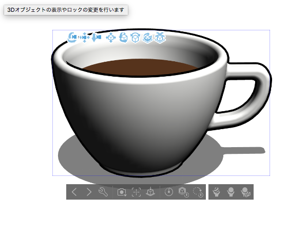307x231 pixels.
Task: Select the pan camera icon
Action: click(x=84, y=37)
